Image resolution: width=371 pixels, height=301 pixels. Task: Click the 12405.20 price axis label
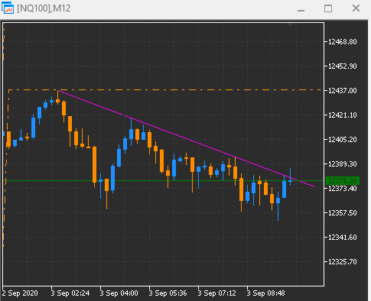coord(343,140)
